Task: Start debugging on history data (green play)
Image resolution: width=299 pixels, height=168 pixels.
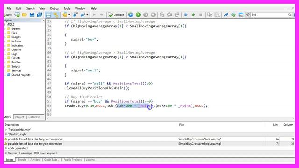Action: [x=138, y=14]
